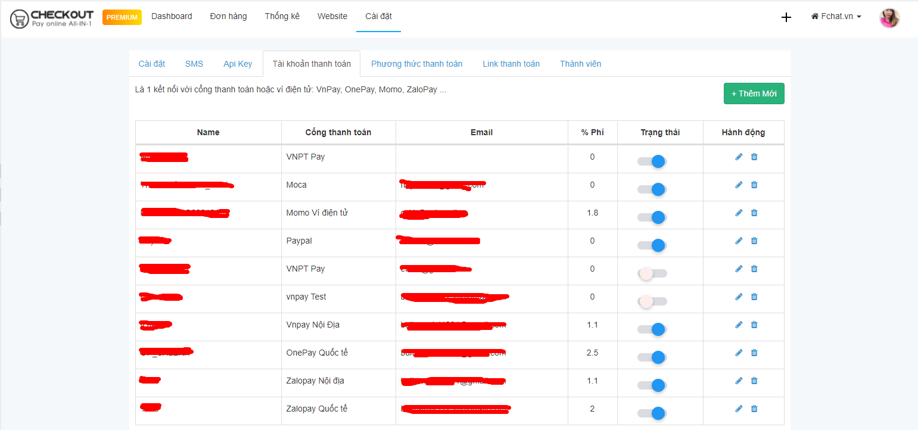Remove the Vnpay Nội Địa account
Image resolution: width=918 pixels, height=430 pixels.
click(754, 325)
